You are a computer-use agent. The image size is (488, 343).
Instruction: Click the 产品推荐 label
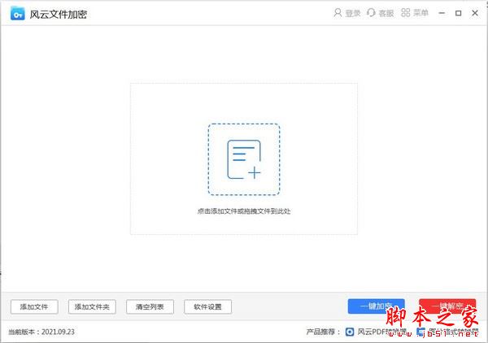tap(323, 332)
